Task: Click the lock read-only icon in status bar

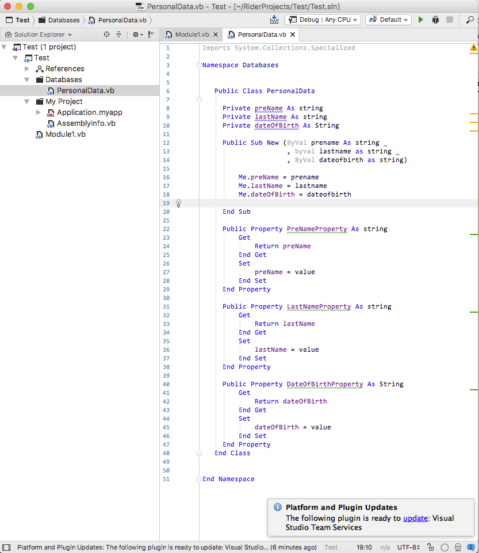Action: tap(430, 547)
